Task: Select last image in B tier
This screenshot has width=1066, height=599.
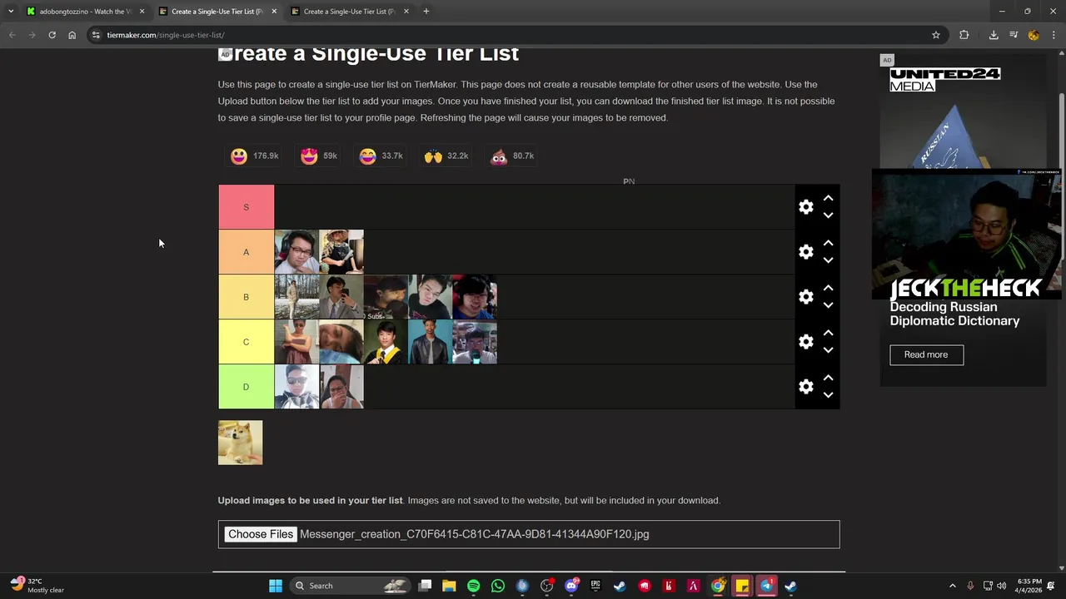Action: (475, 297)
